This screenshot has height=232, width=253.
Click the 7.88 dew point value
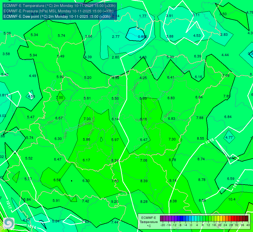pos(200,118)
